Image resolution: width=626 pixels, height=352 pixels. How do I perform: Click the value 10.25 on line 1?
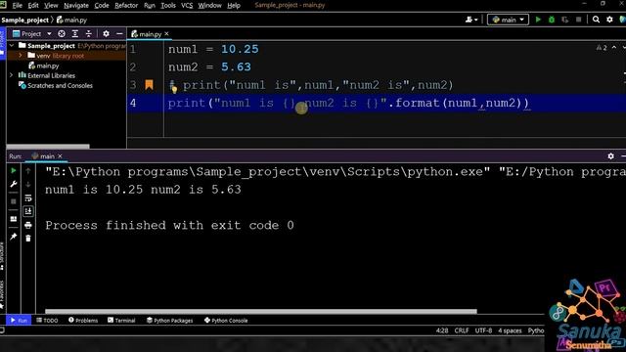pyautogui.click(x=240, y=49)
